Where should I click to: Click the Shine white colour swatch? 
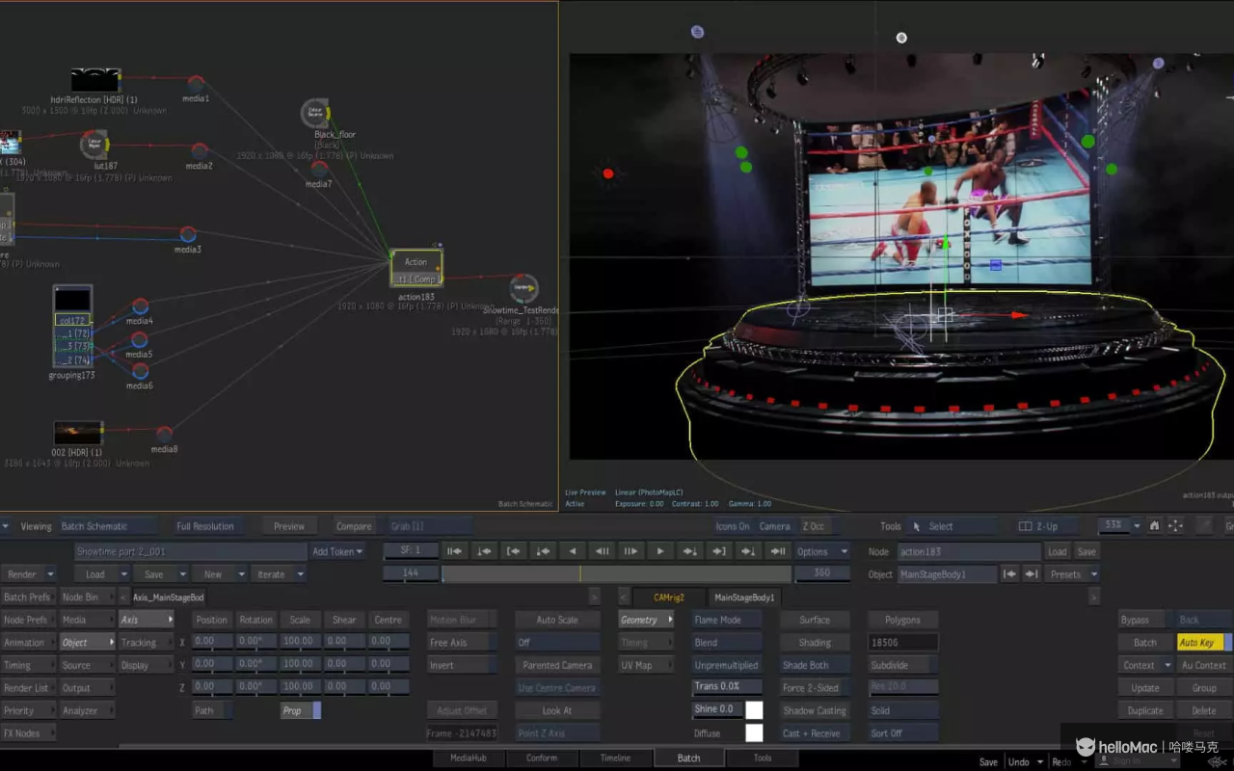point(754,710)
